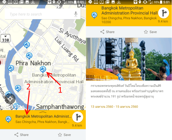Viewport: 172px width, 140px height.
Task: Click the 'Type here to search' field
Action: click(x=40, y=14)
